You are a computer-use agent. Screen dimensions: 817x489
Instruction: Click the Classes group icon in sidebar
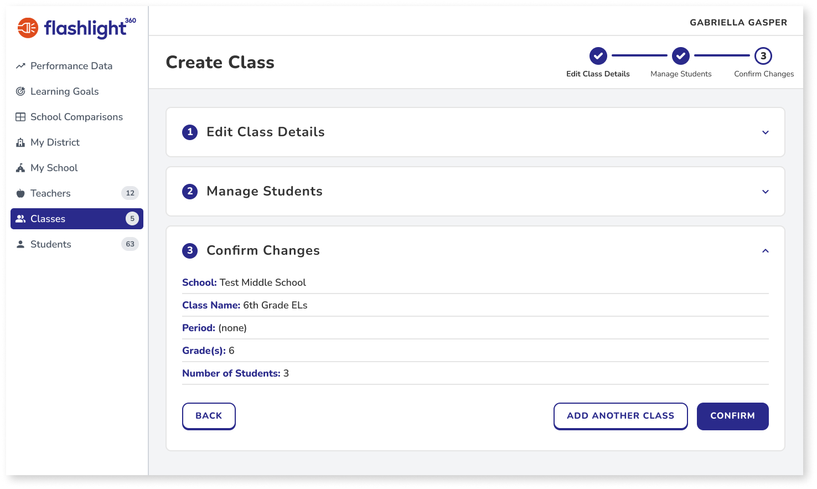(20, 219)
